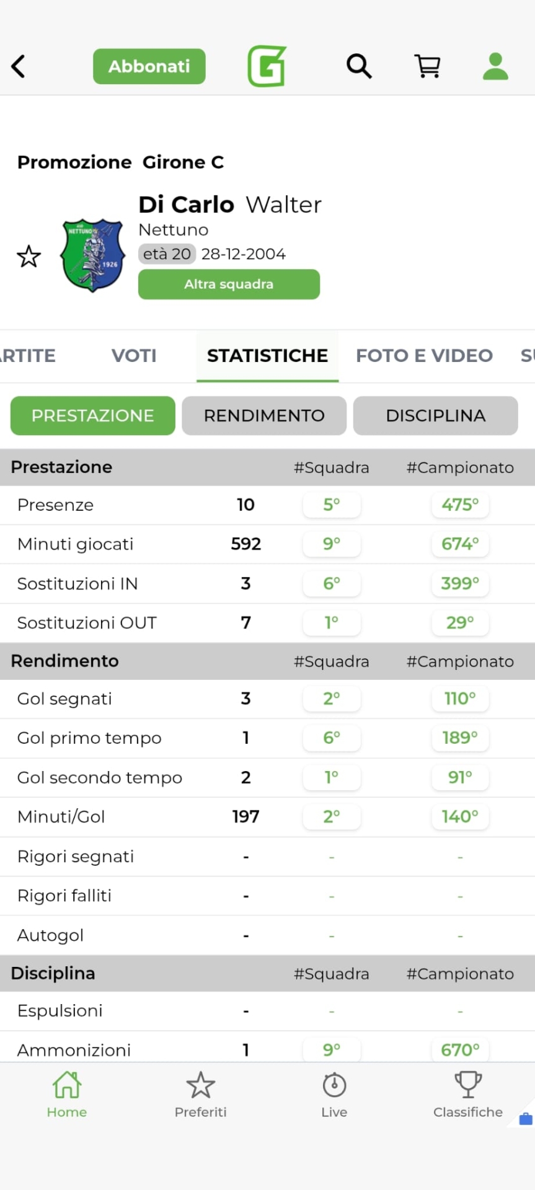
Task: Open Classifiche trophy section
Action: (x=468, y=1095)
